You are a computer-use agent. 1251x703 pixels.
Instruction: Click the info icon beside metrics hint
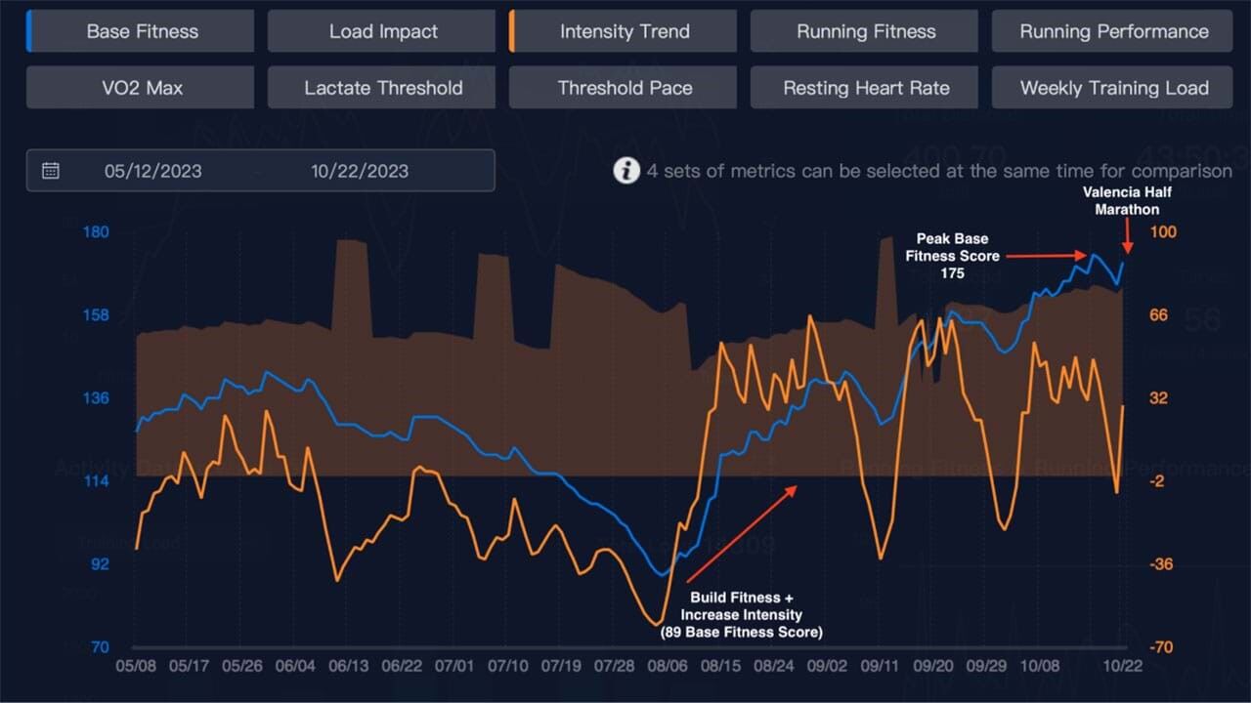tap(626, 171)
